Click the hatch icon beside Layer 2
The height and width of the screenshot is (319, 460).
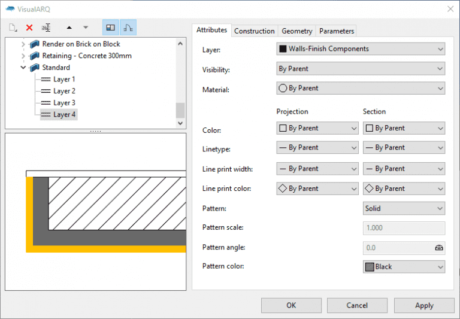45,91
